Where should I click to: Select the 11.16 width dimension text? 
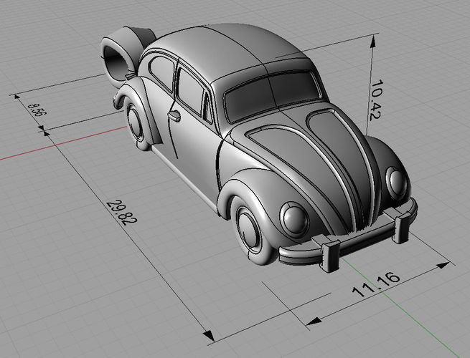(376, 284)
